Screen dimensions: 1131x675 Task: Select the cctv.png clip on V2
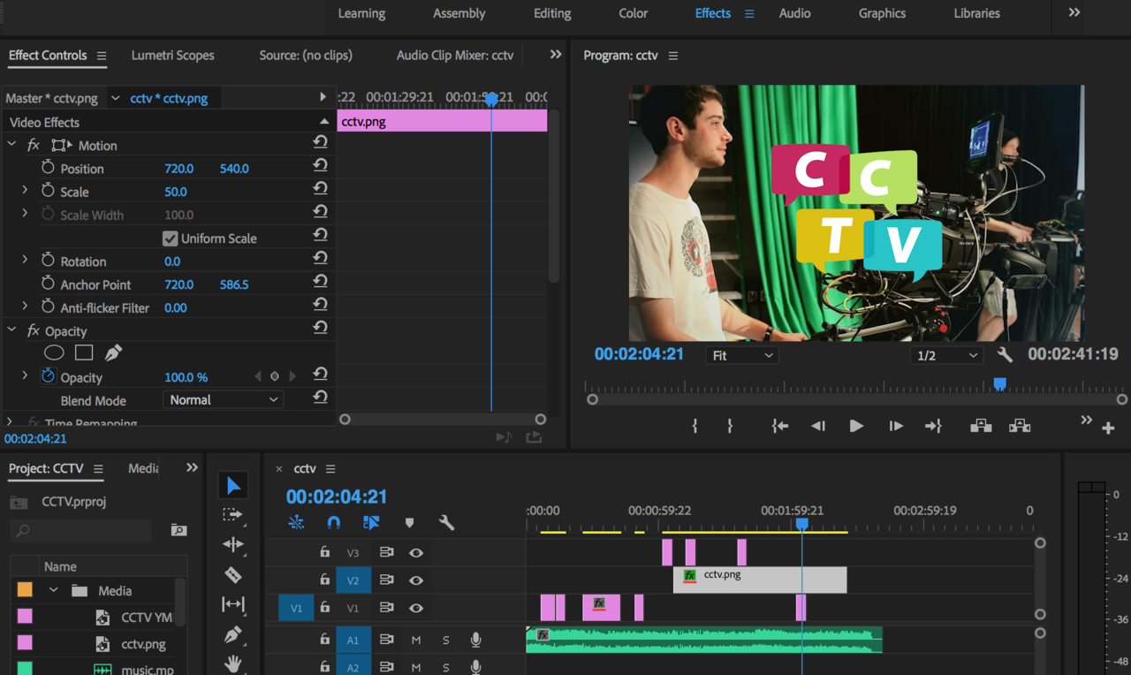click(760, 580)
